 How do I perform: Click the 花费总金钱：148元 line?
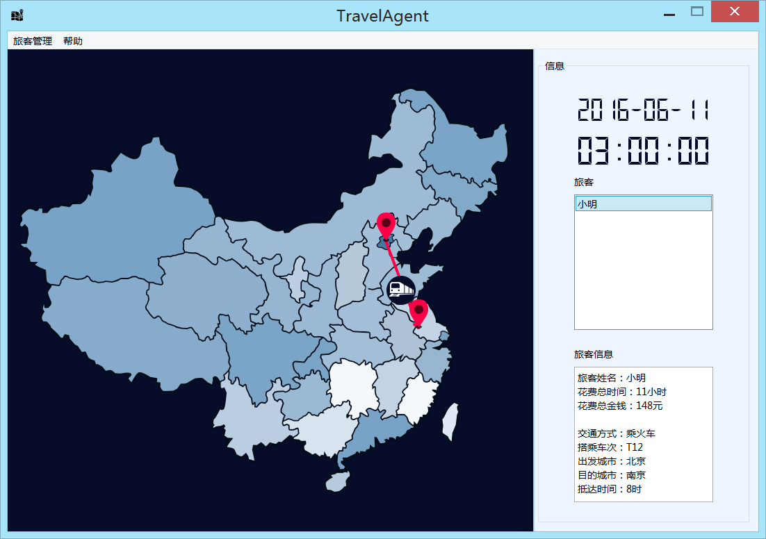point(619,406)
